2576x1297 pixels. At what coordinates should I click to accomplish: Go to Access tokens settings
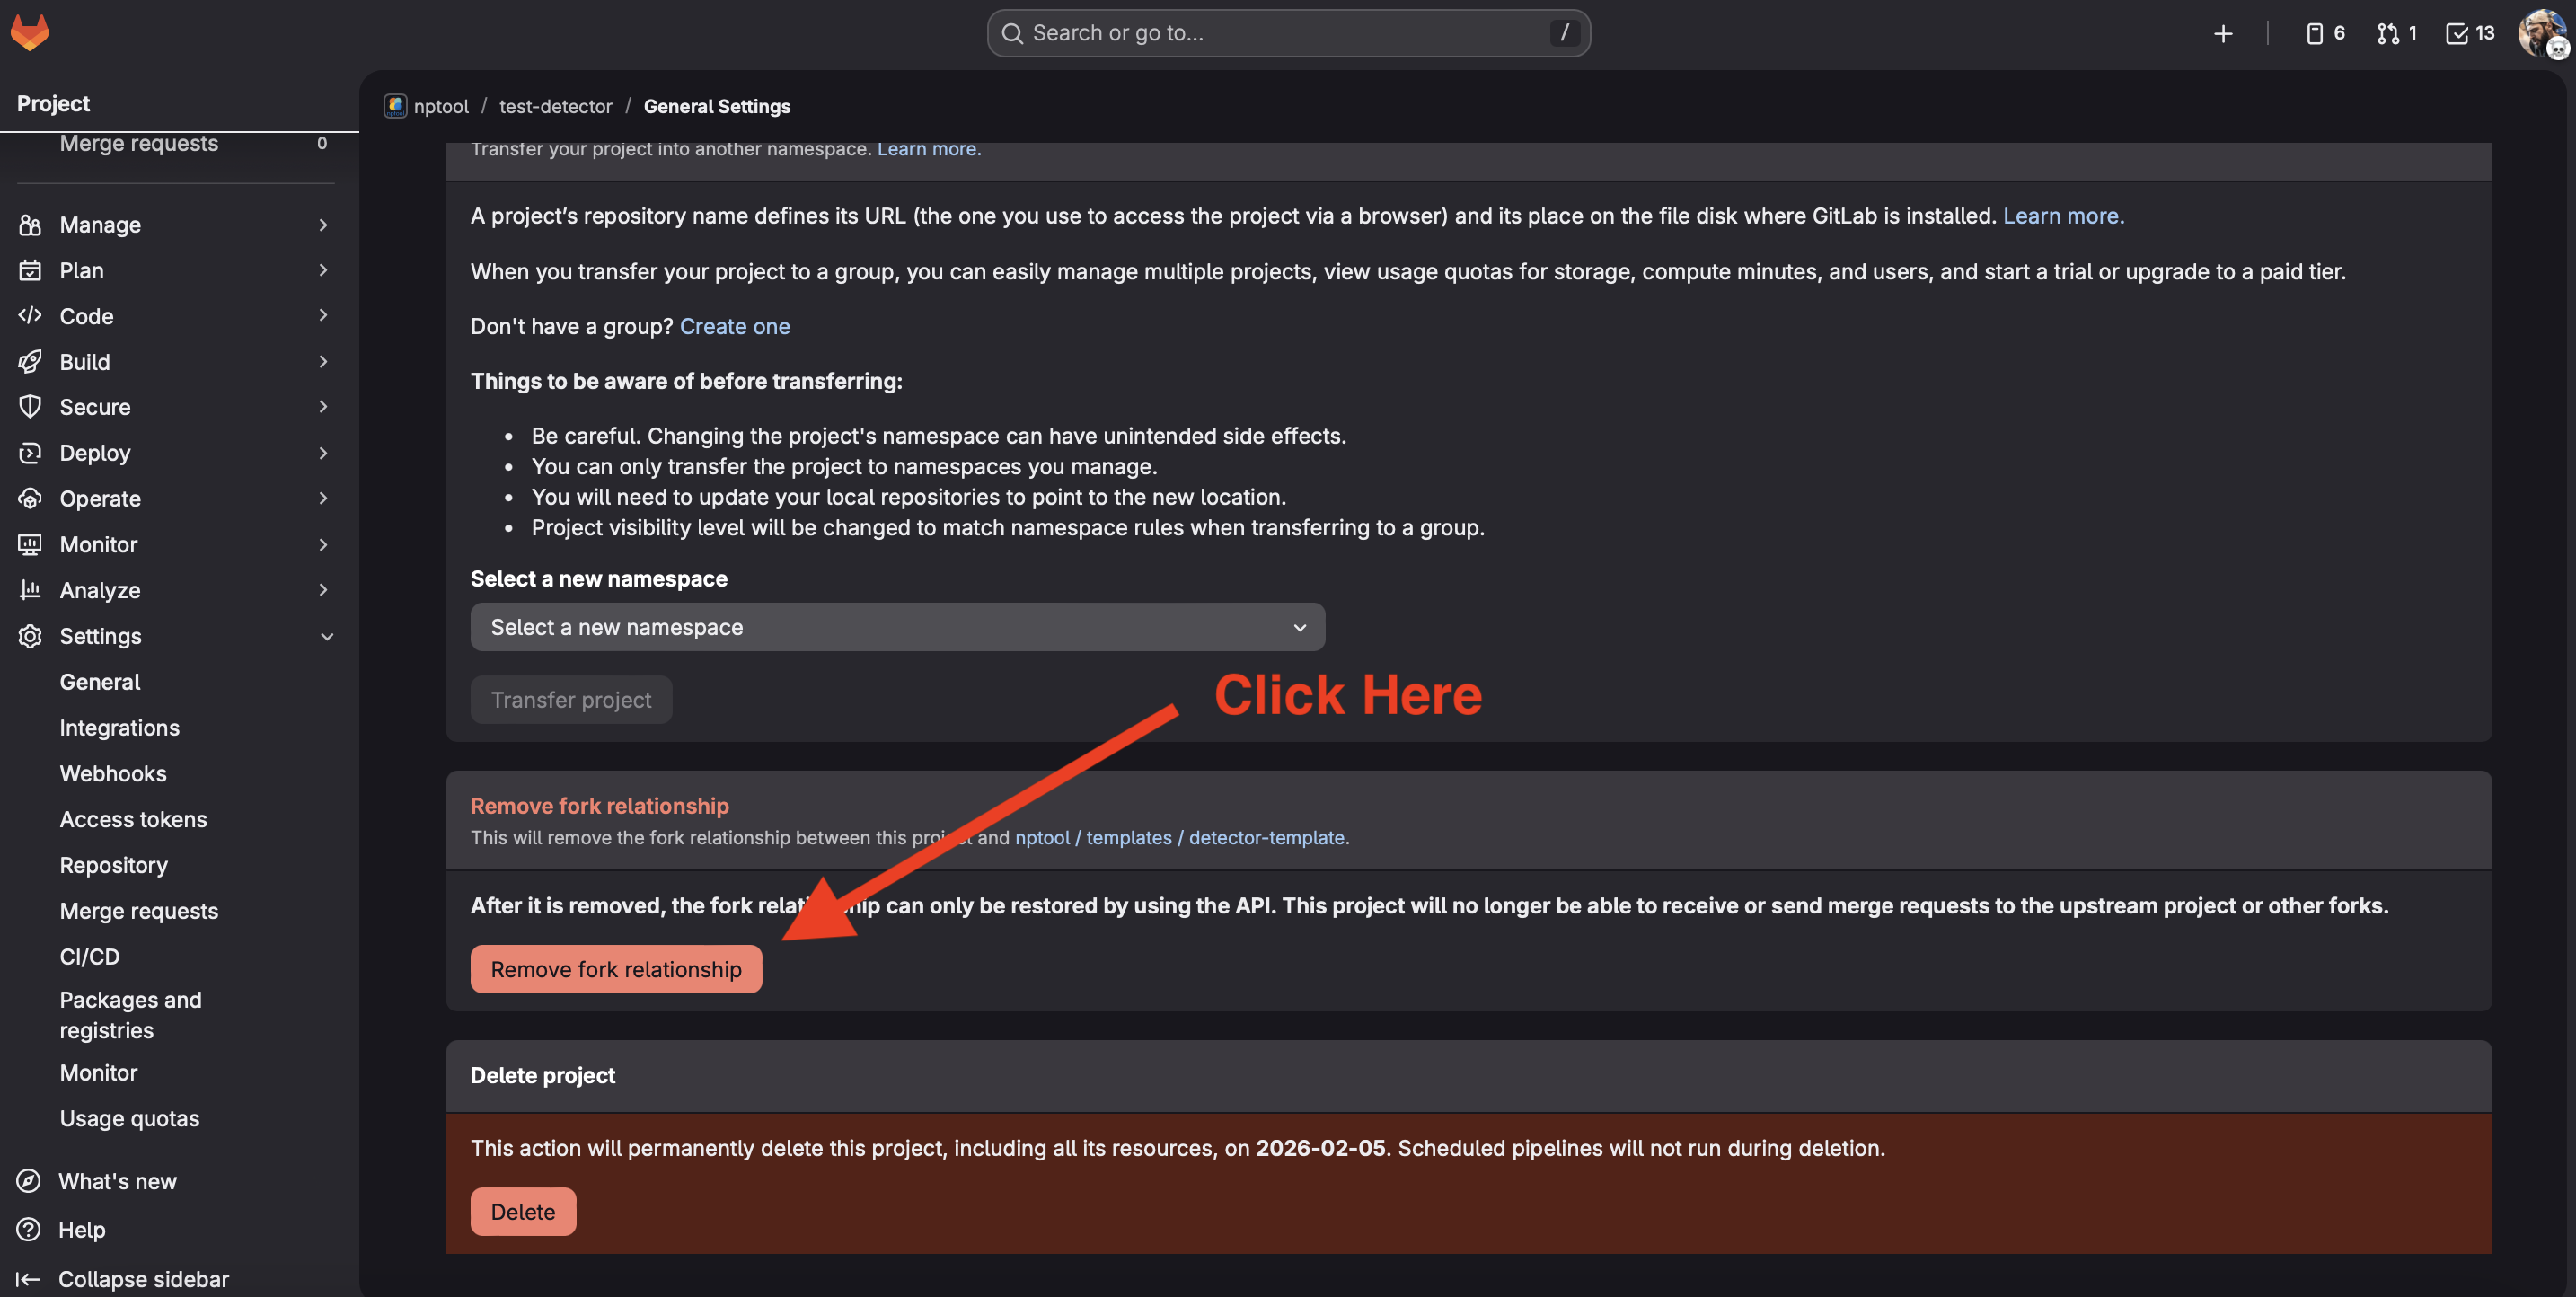(x=133, y=819)
